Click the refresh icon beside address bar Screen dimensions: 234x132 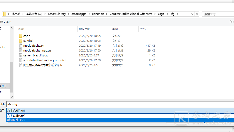[197, 14]
